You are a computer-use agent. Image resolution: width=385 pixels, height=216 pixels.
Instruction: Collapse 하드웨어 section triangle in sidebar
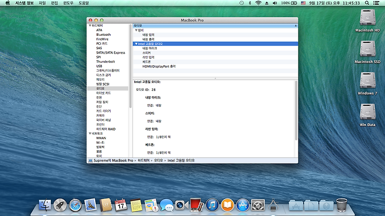(x=90, y=26)
